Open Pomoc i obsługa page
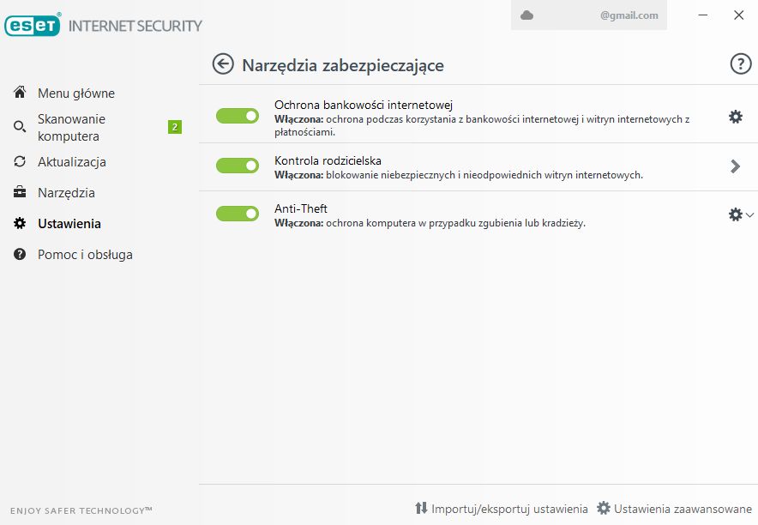The image size is (758, 525). click(85, 254)
